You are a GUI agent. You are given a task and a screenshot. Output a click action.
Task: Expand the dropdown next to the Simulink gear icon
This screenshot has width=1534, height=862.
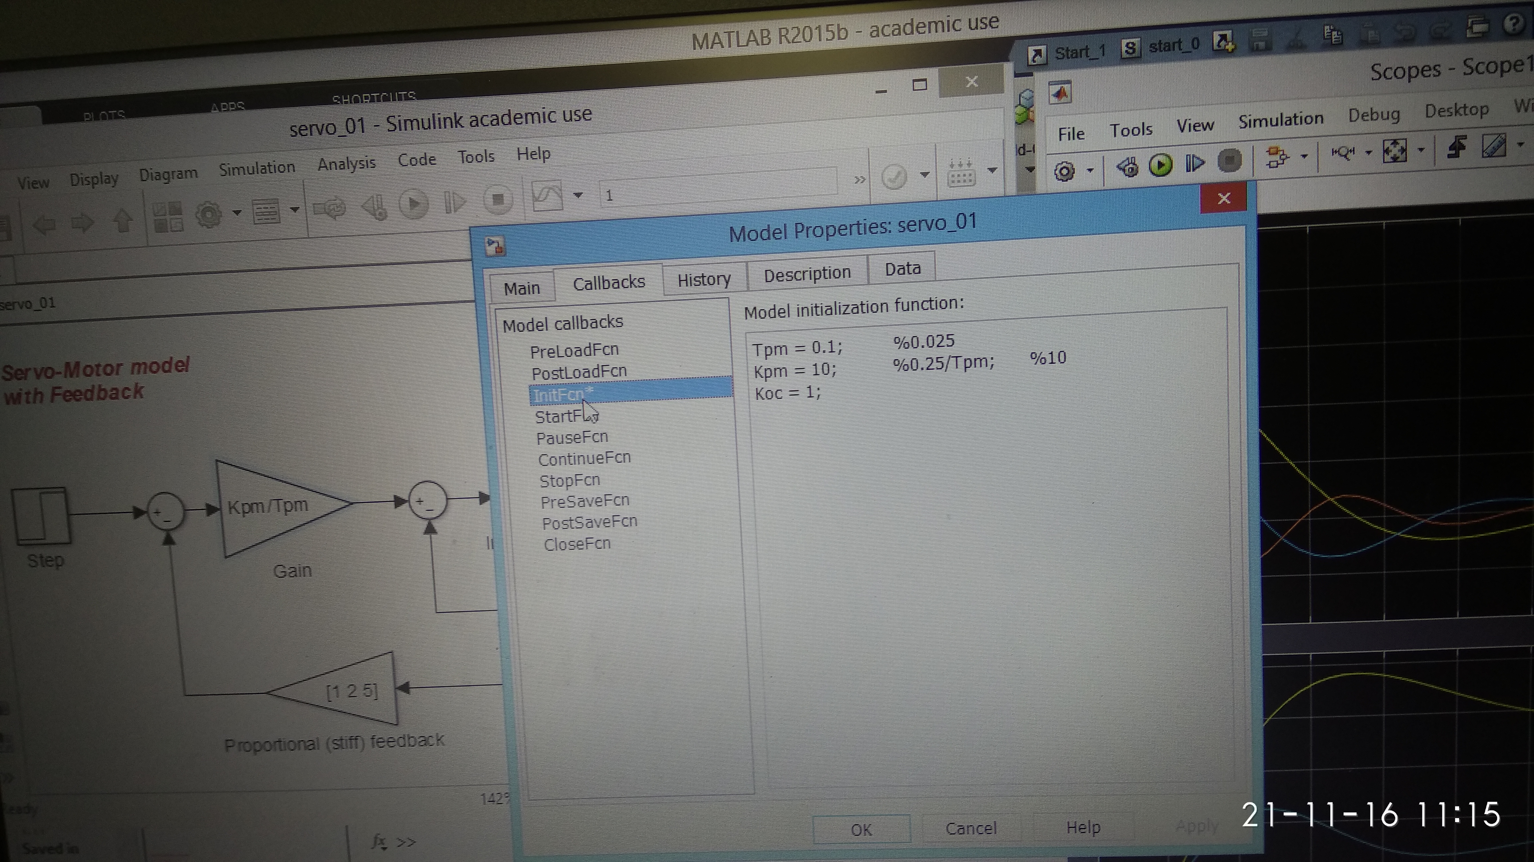pos(236,213)
